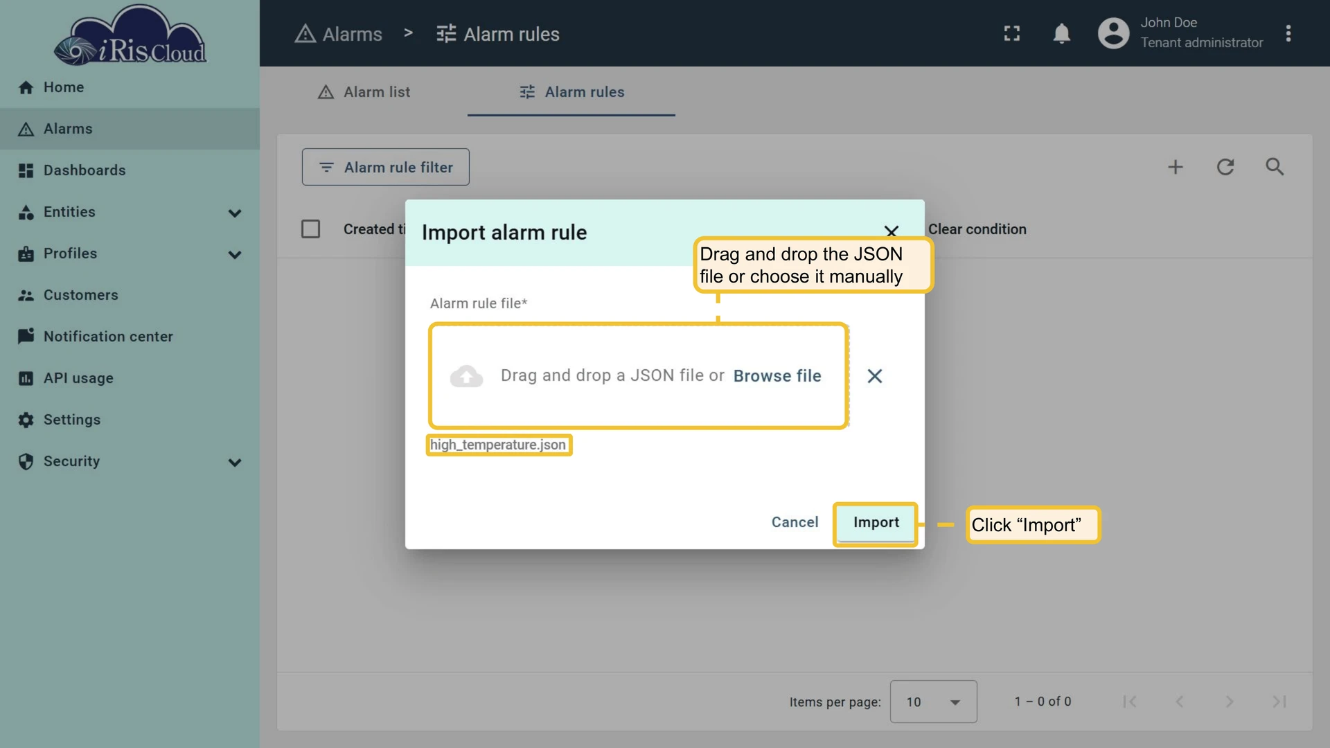Switch to the Alarm list tab
This screenshot has width=1330, height=748.
click(364, 92)
